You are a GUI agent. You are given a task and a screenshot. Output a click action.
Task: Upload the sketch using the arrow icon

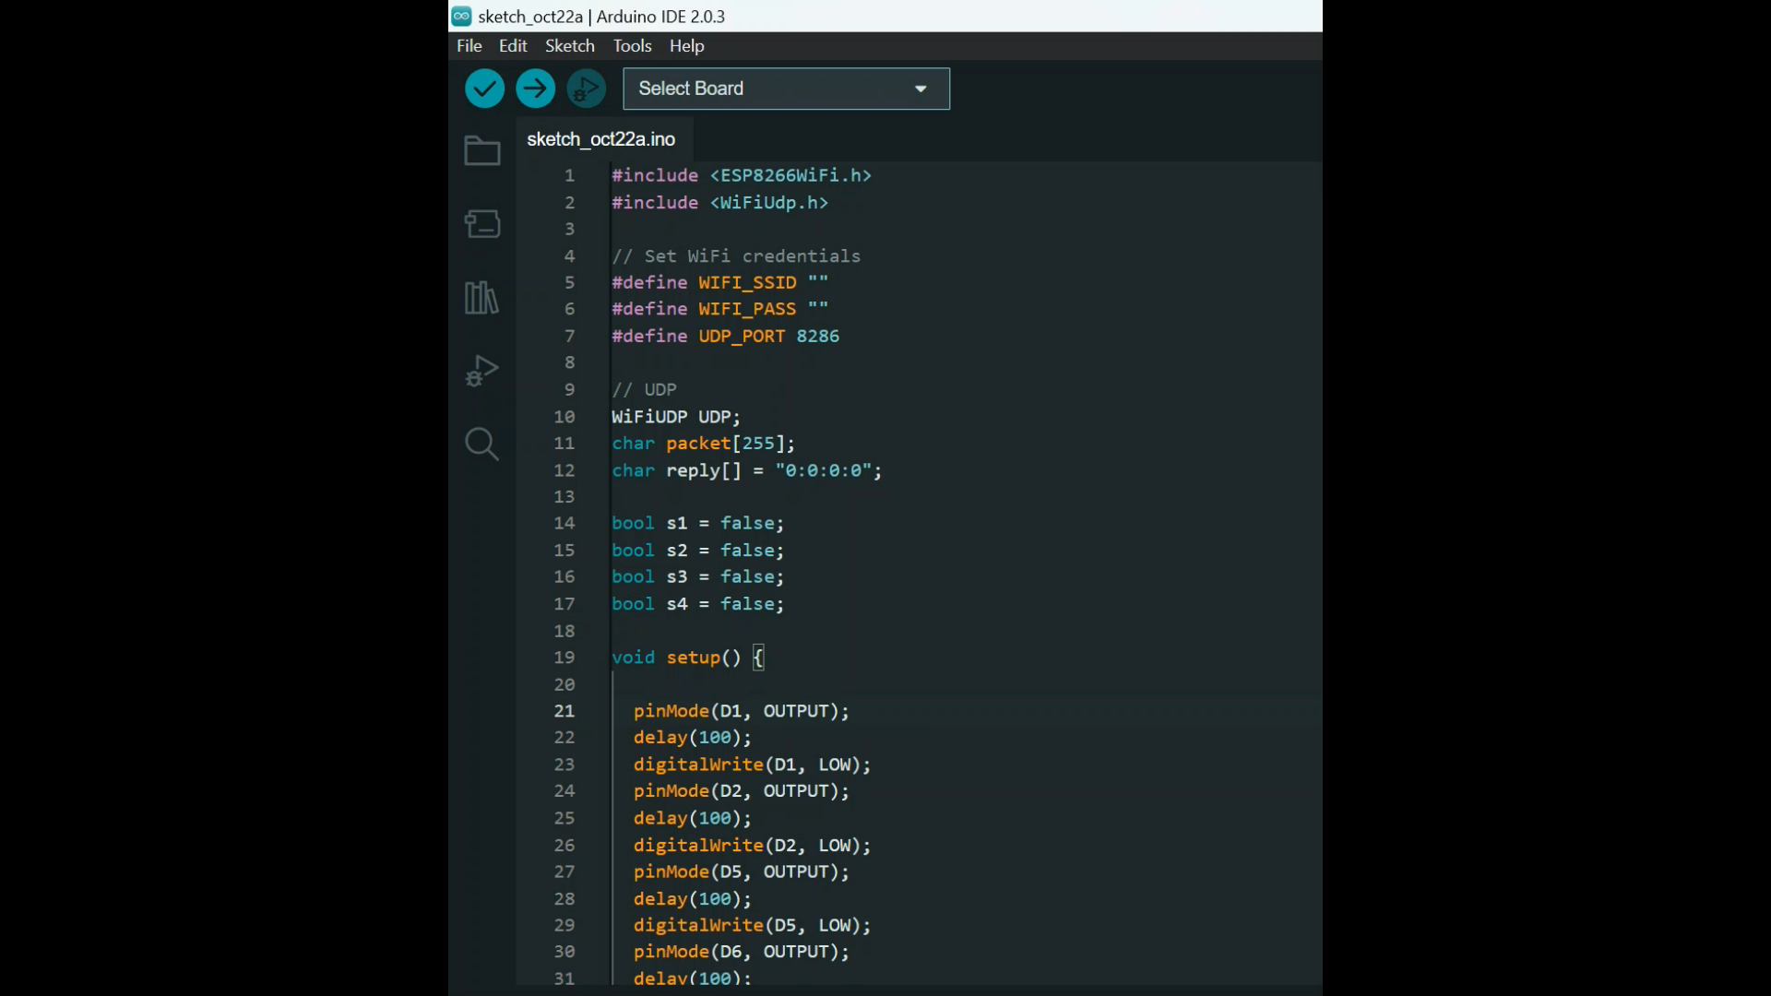(535, 88)
